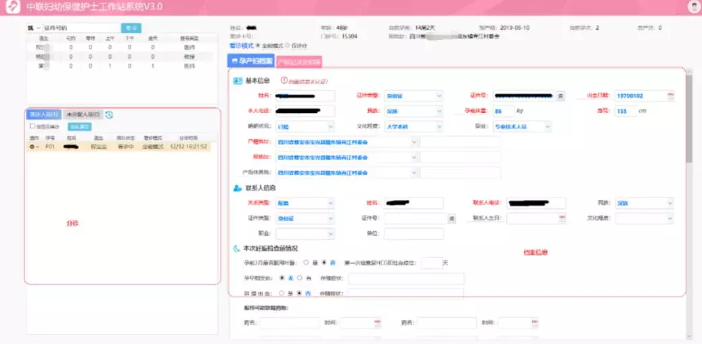Open the 证件类型 dropdown in 基本信息
Screen dimensions: 702x344
click(413, 96)
